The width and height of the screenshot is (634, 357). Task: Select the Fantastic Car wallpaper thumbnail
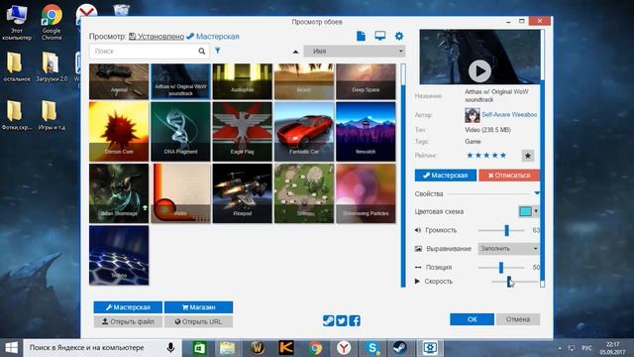coord(304,132)
